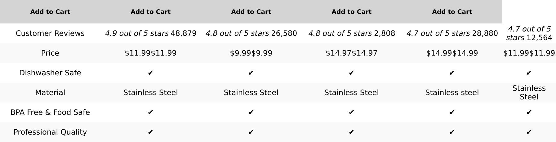Click Add to Cart above Customer Reviews label

50,12
